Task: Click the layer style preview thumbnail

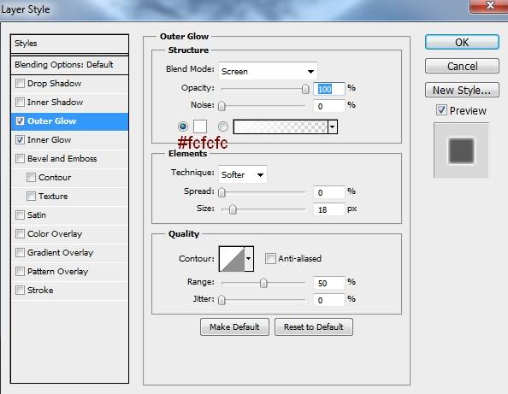Action: pos(461,150)
